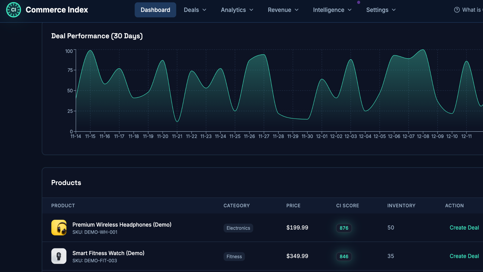The image size is (483, 272).
Task: Sort by the CI SCORE column header
Action: click(347, 206)
